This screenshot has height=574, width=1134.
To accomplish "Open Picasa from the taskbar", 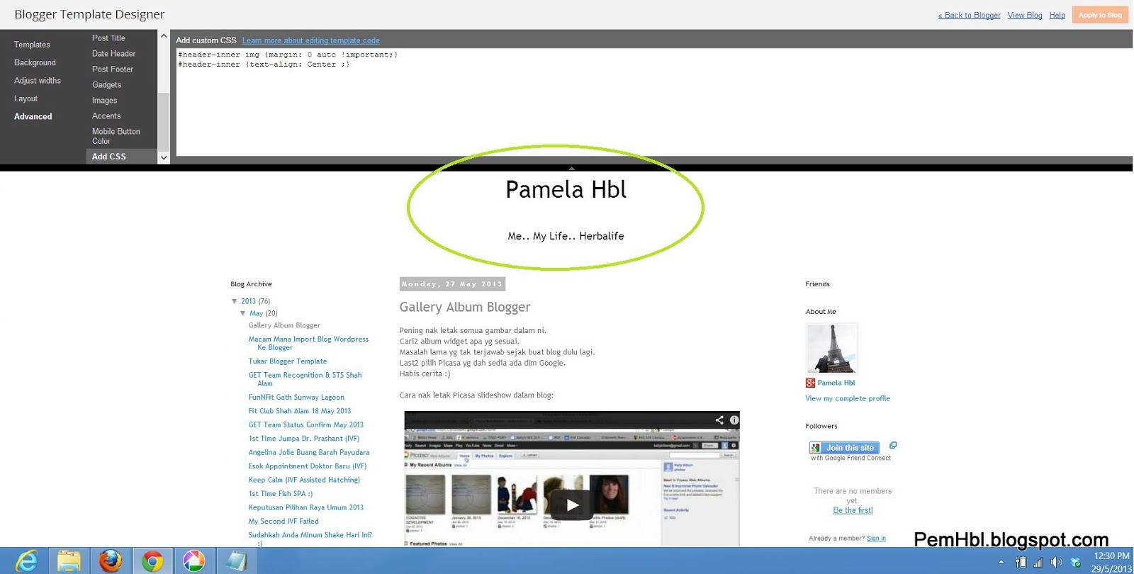I will (193, 561).
